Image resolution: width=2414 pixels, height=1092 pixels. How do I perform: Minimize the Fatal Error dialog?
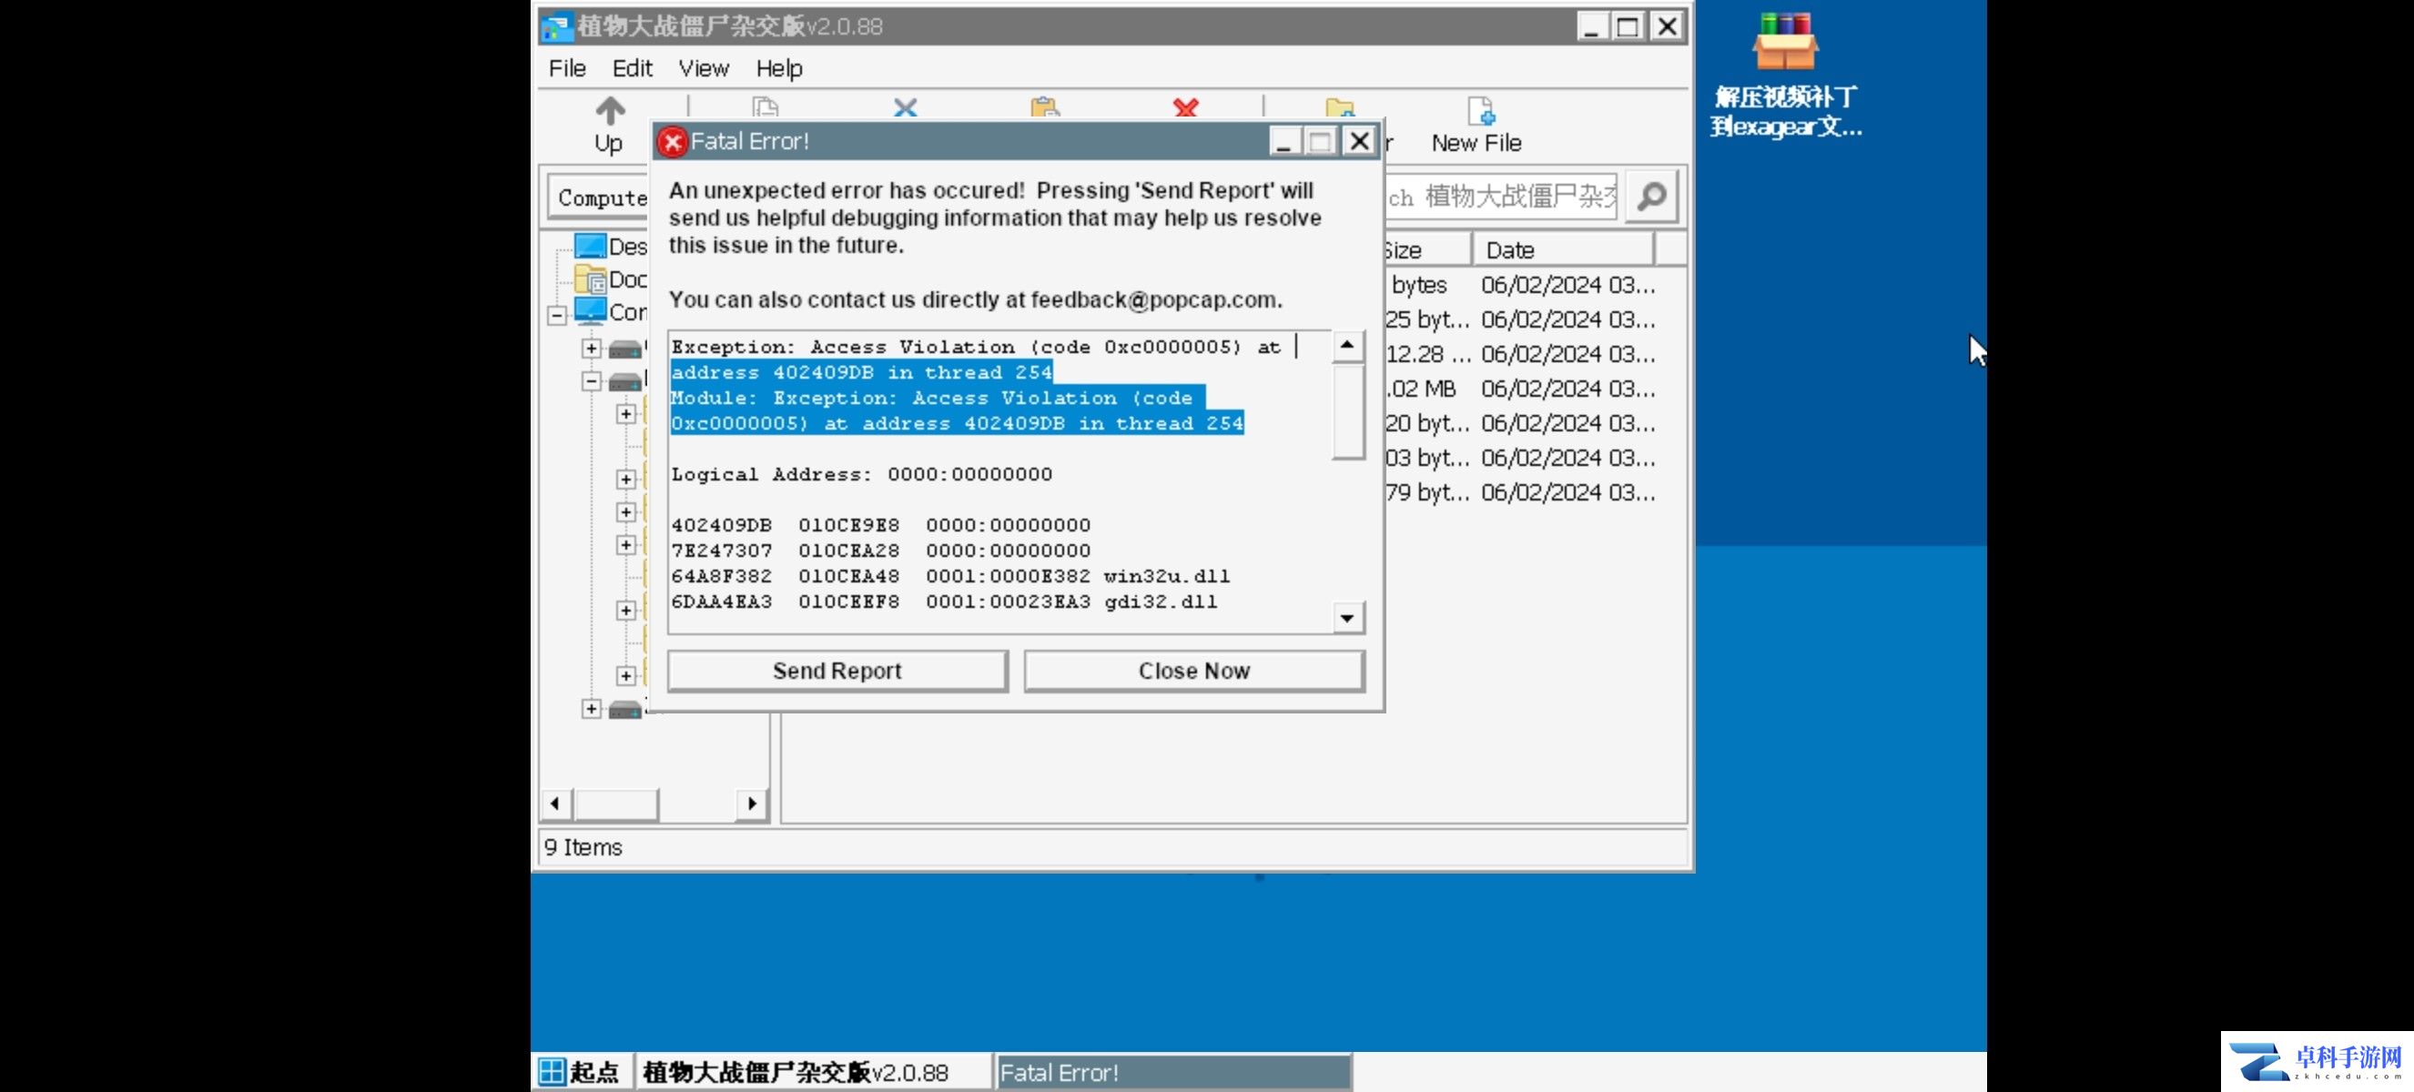pos(1283,141)
